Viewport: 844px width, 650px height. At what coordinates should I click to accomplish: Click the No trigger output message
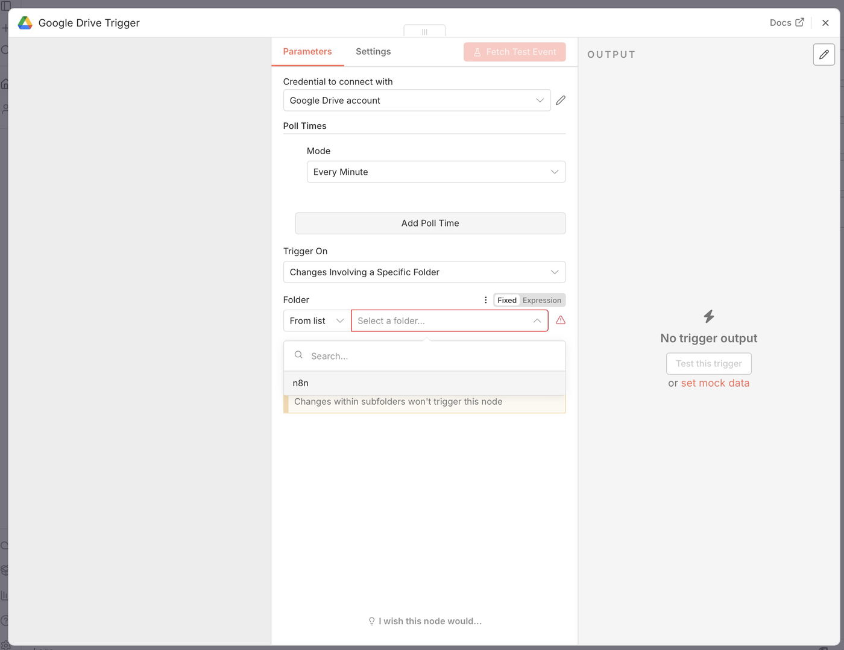coord(709,338)
